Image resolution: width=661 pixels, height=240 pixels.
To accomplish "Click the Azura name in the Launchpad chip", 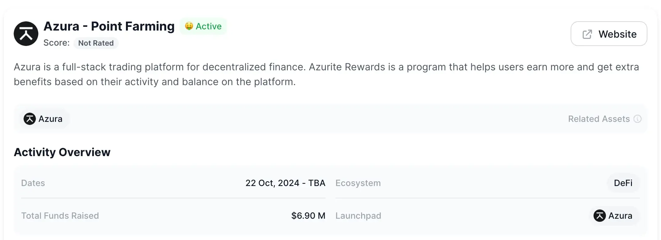I will tap(620, 216).
